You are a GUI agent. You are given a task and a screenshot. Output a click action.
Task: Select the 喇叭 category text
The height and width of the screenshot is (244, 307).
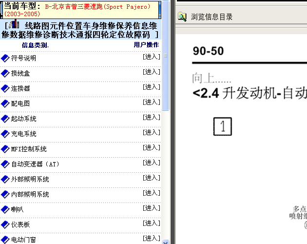(x=17, y=209)
